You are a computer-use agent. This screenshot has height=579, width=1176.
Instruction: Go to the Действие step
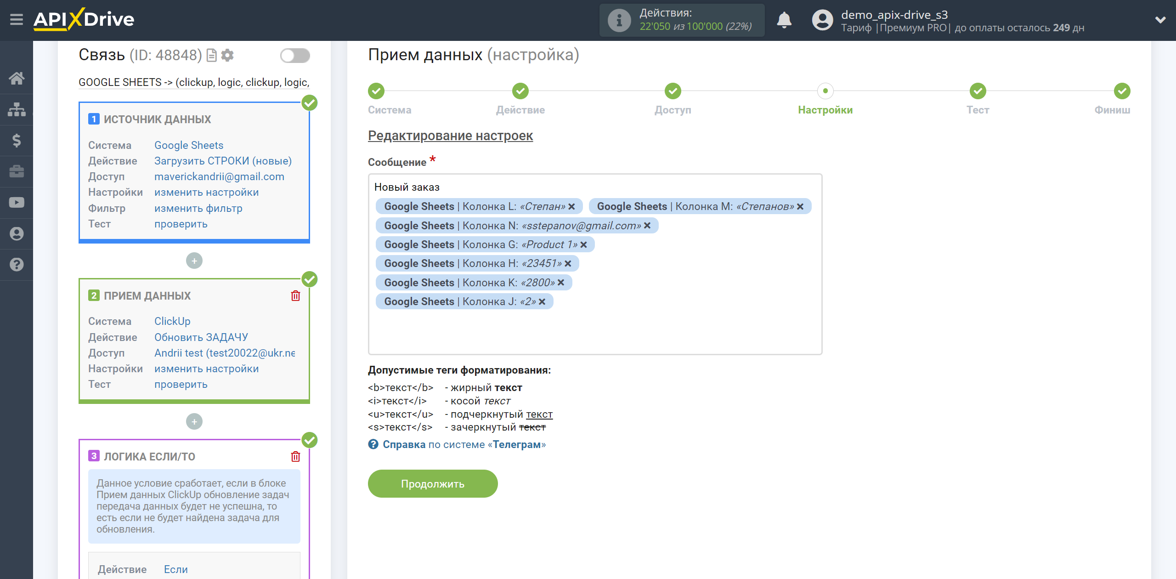click(520, 91)
